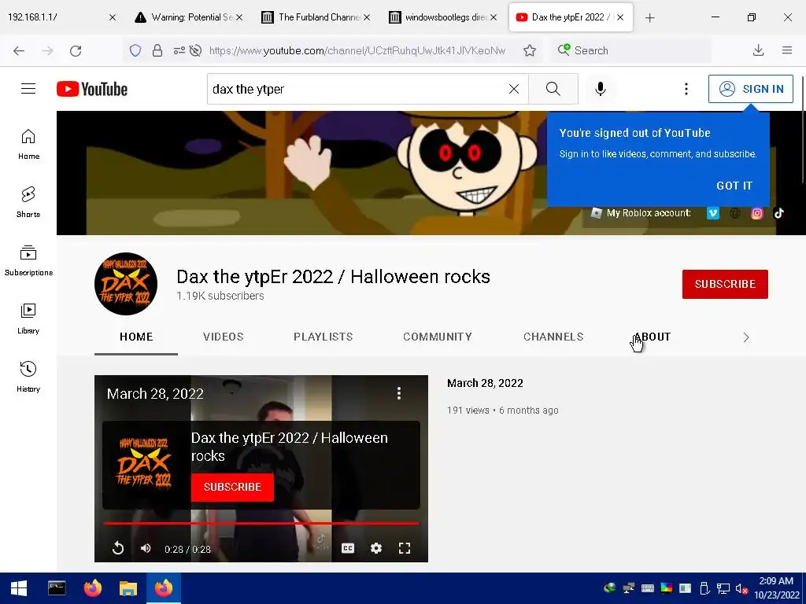Show more channel tabs with chevron
806x604 pixels.
(746, 337)
